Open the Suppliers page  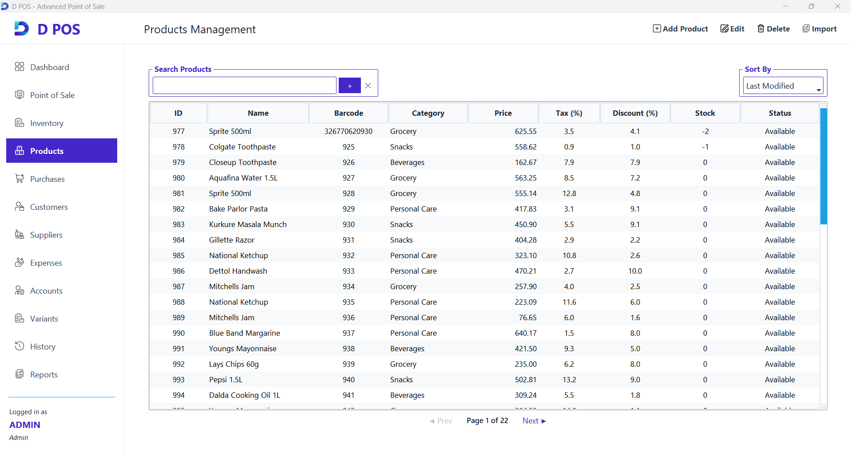[x=62, y=235]
